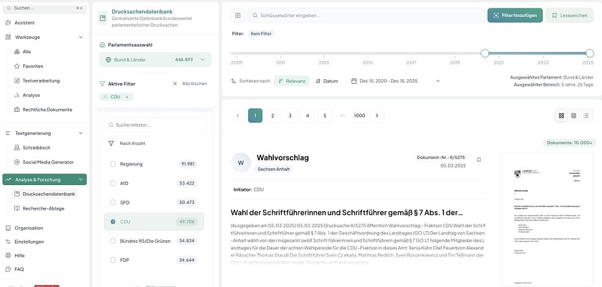The height and width of the screenshot is (287, 602).
Task: Open Drucksachendatenbank in the sidebar
Action: (x=49, y=194)
